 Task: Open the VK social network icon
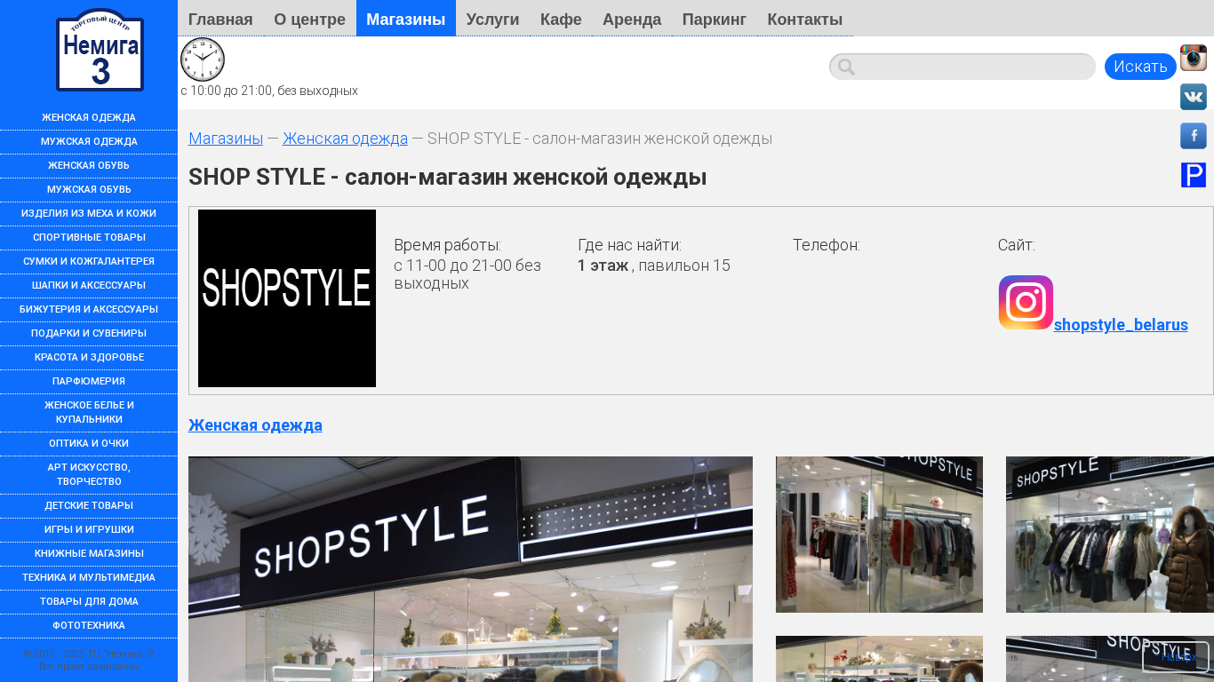[1194, 97]
